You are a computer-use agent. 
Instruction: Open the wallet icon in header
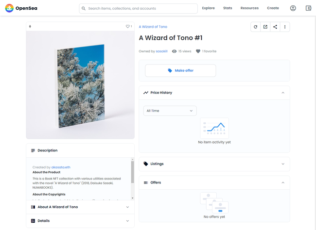[x=308, y=8]
